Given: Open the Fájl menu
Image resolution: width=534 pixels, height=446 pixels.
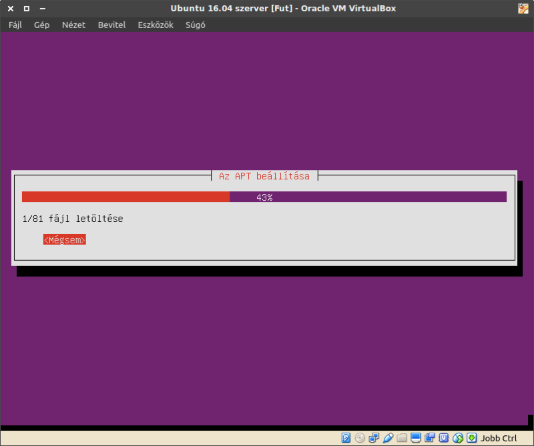Looking at the screenshot, I should 15,25.
